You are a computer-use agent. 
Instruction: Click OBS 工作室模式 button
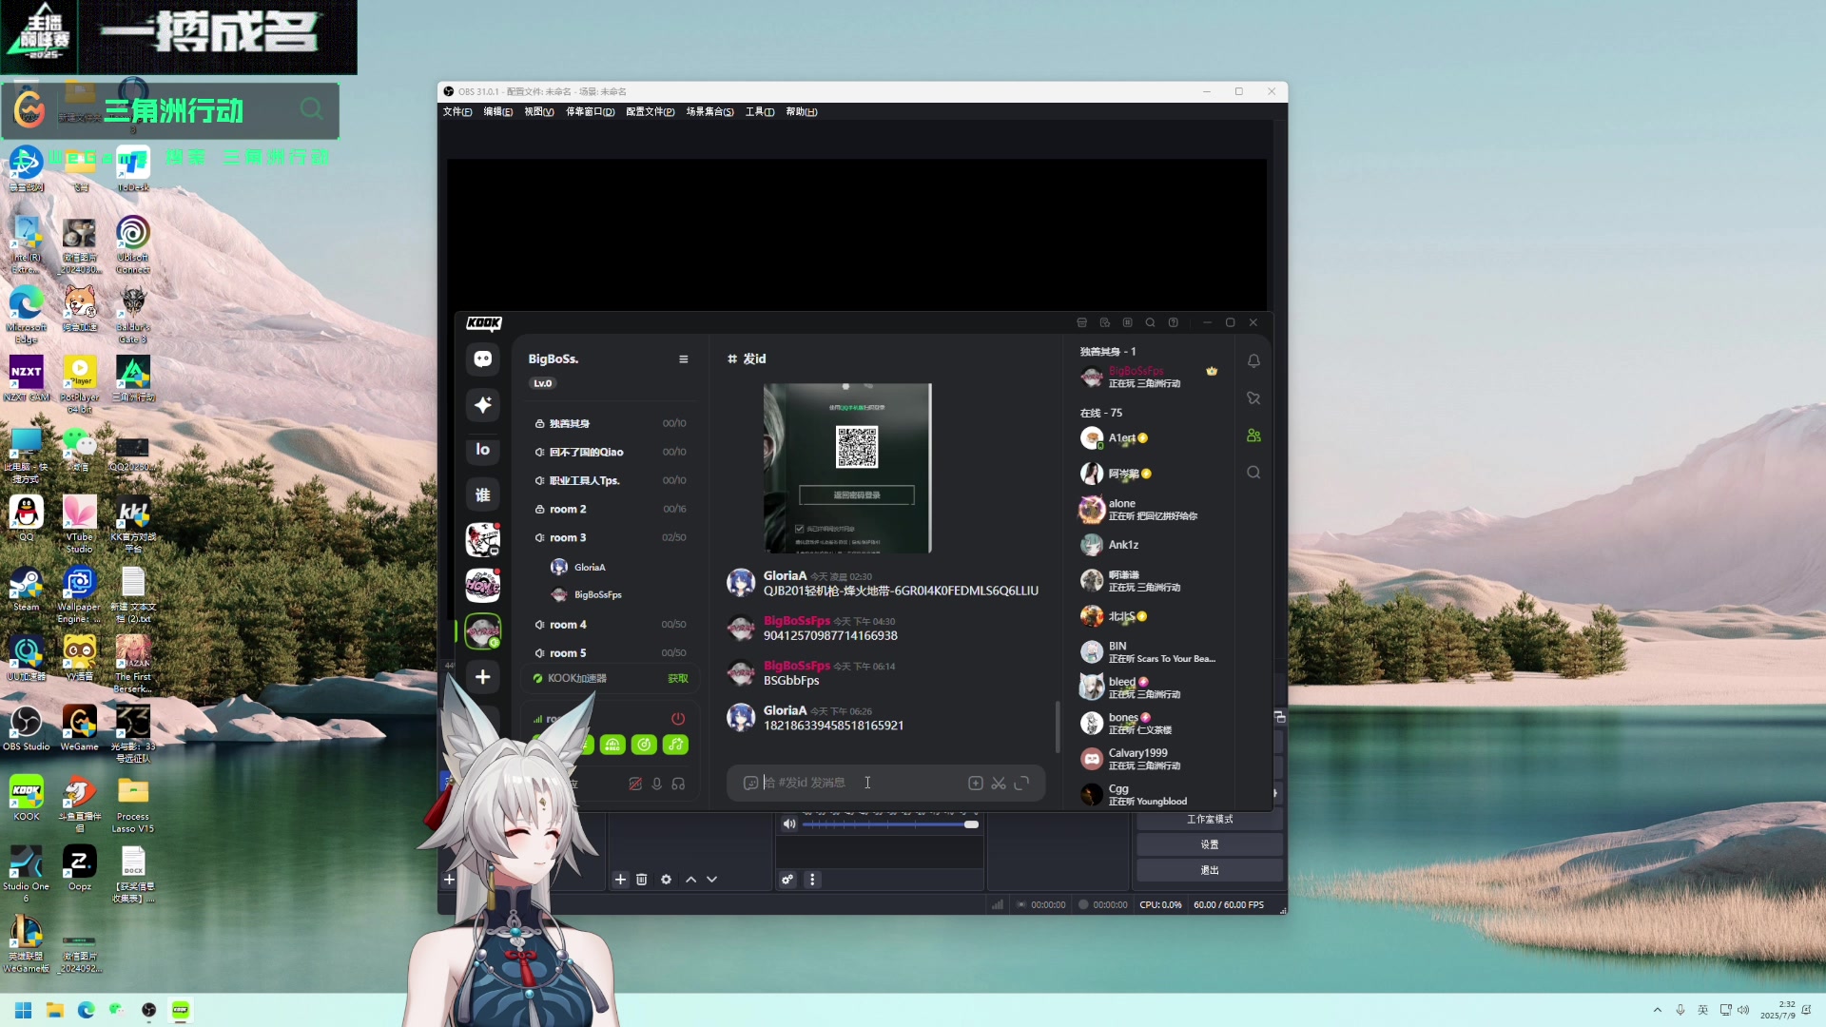[x=1210, y=820]
